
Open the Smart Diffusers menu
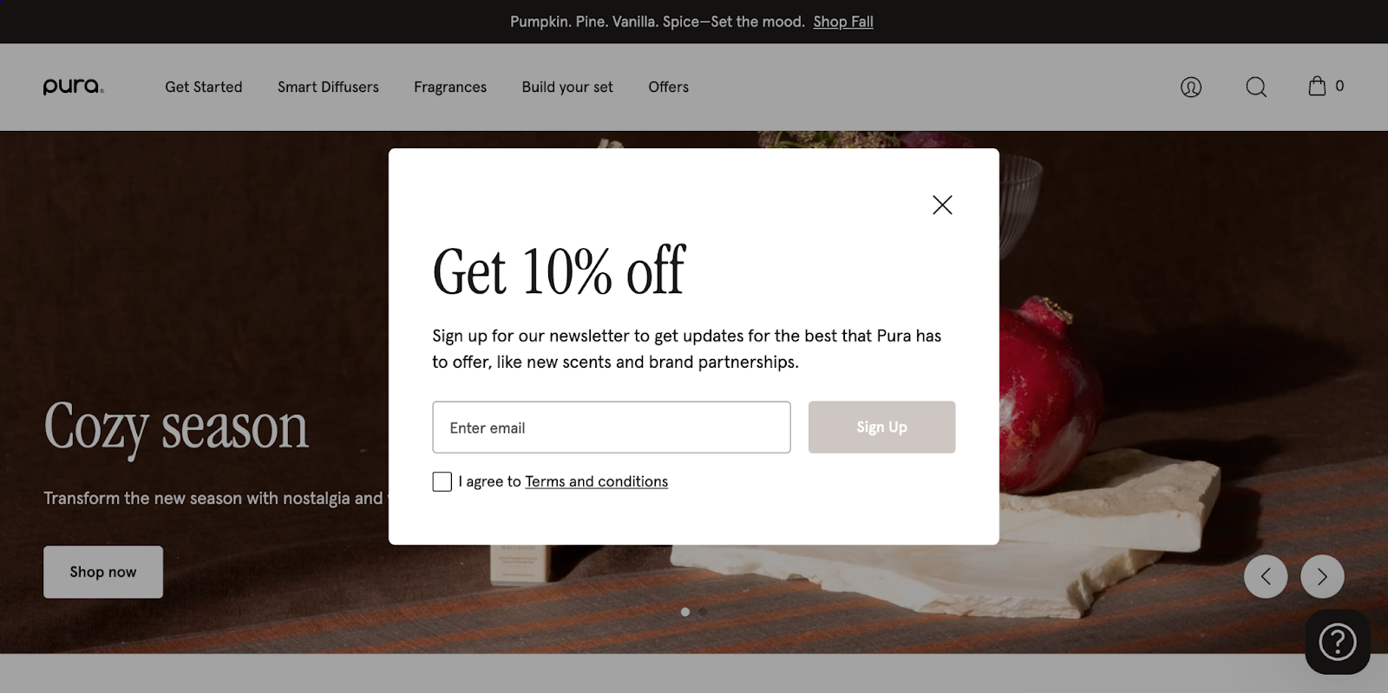(x=327, y=87)
